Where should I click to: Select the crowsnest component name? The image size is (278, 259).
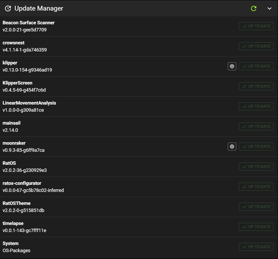[x=13, y=43]
